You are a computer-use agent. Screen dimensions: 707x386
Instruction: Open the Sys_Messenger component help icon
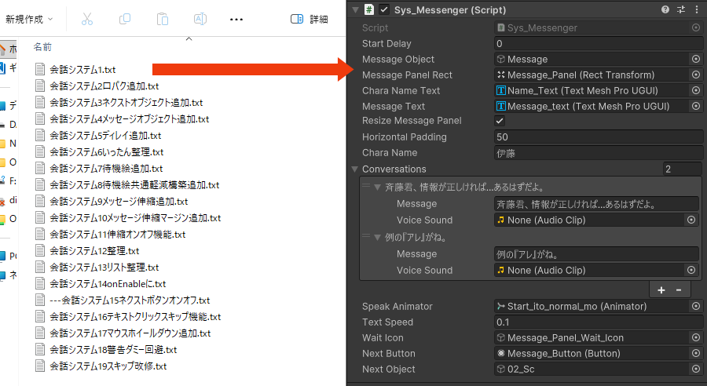pyautogui.click(x=665, y=9)
